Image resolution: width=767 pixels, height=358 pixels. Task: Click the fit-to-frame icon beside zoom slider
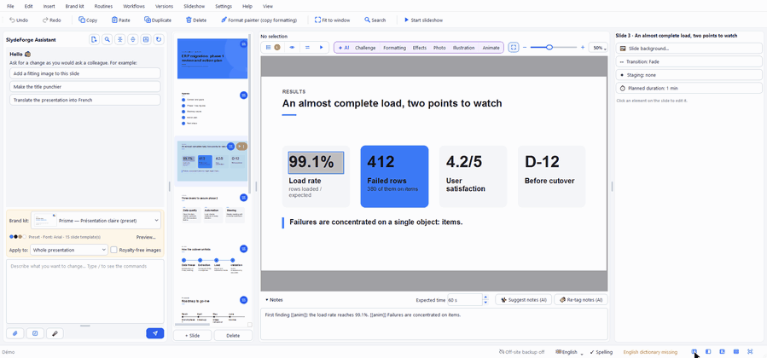click(513, 48)
